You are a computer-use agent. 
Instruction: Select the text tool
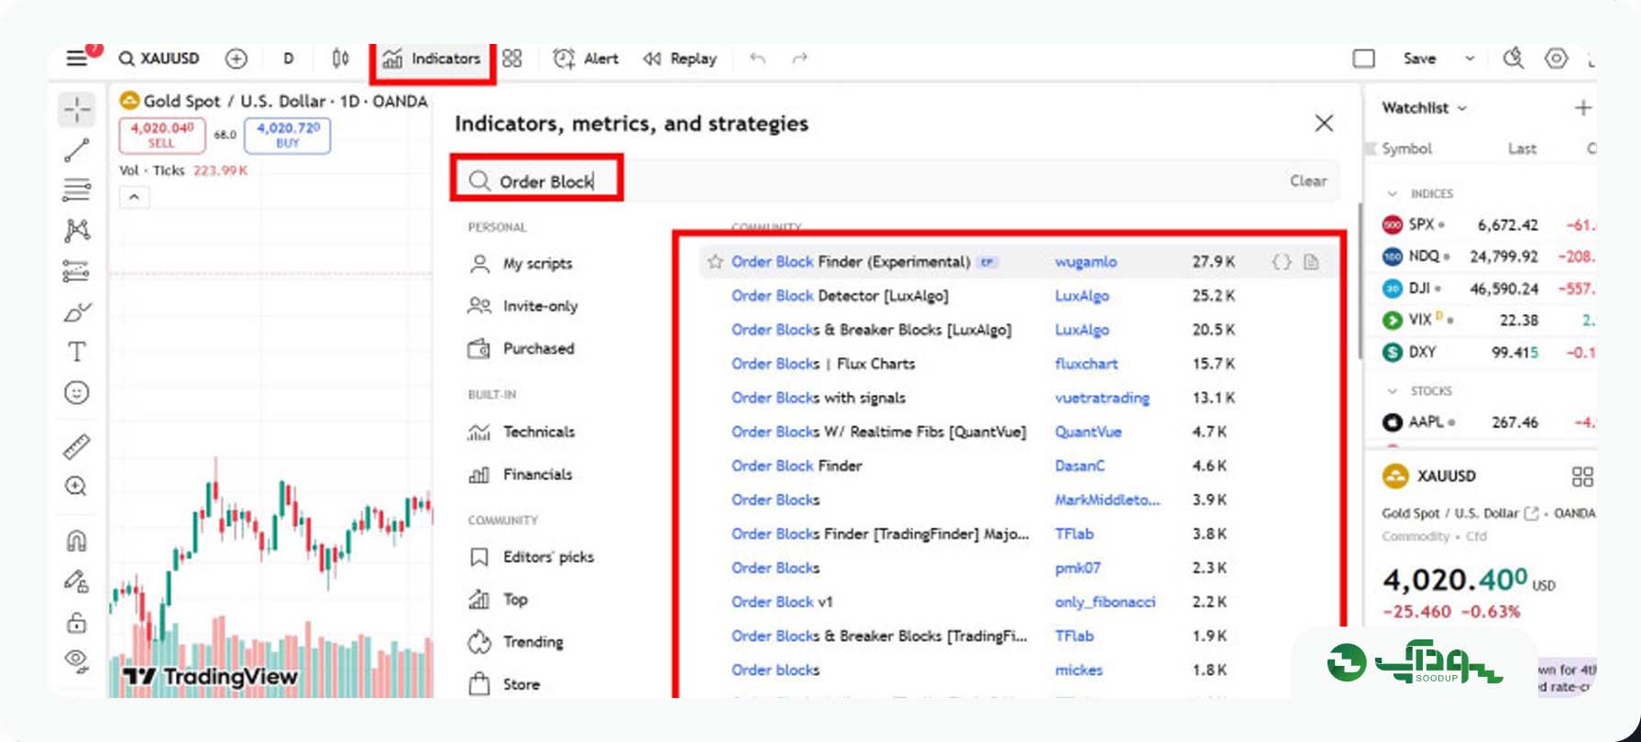click(77, 352)
